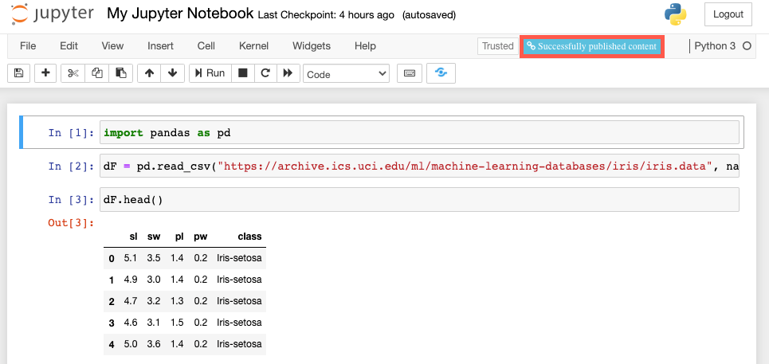
Task: Cut selected cells with scissors icon
Action: click(x=73, y=73)
